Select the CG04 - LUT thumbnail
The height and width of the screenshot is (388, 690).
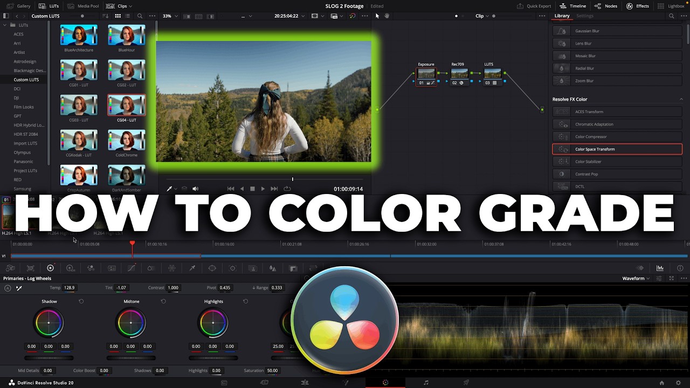click(126, 105)
